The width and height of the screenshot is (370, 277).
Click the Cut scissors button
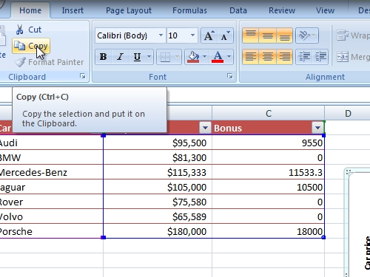pos(28,30)
